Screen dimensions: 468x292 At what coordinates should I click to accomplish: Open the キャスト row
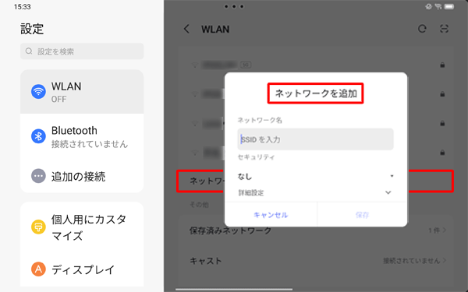pos(316,261)
